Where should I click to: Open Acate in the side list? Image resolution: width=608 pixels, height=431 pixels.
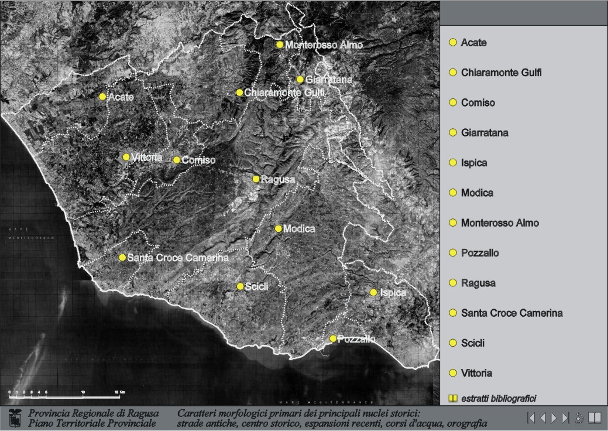click(x=473, y=43)
